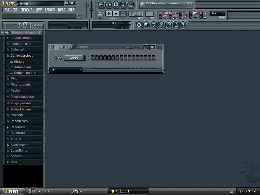Toggle typing keyboard to piano switch

160,13
